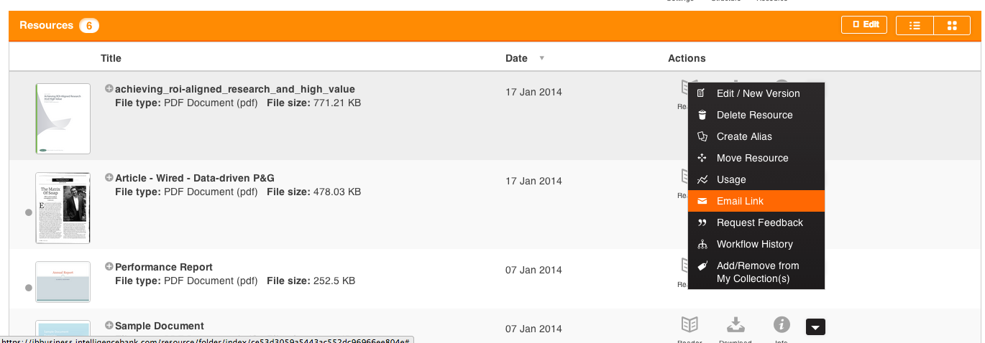Expand details for Article - Wired - Data-driven P&G
Viewport: 985px width, 343px height.
pos(109,178)
